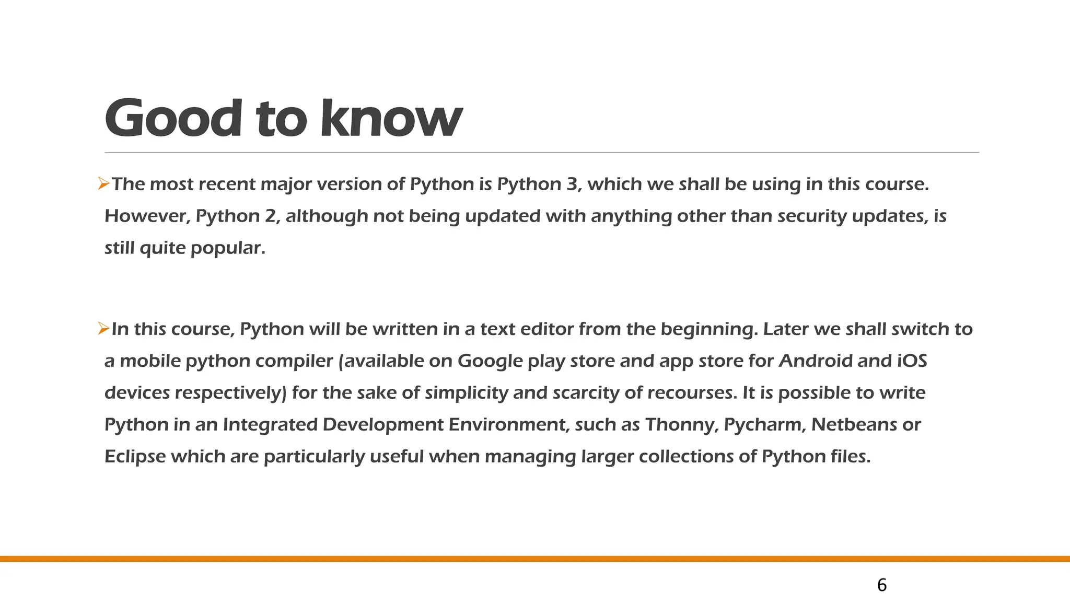The image size is (1070, 602).
Task: Click the word 'Netbeans'
Action: (x=854, y=424)
